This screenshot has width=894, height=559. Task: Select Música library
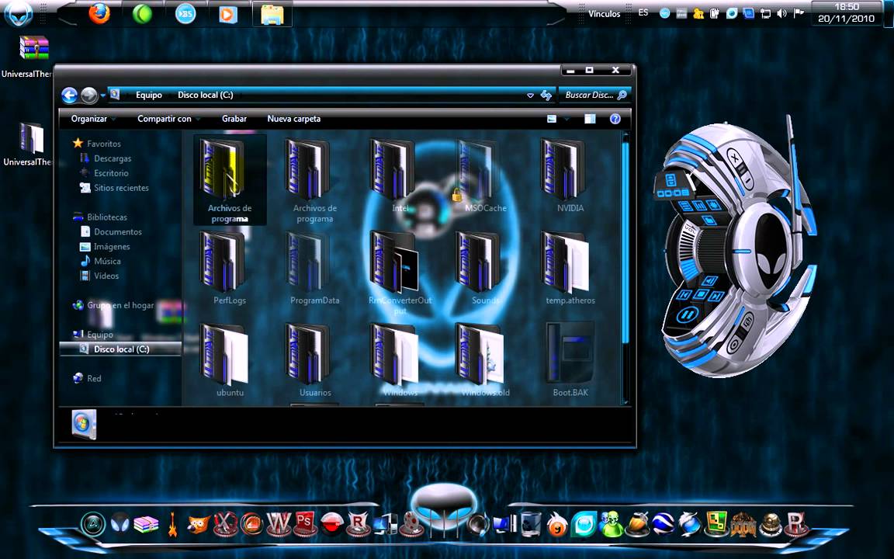click(100, 261)
